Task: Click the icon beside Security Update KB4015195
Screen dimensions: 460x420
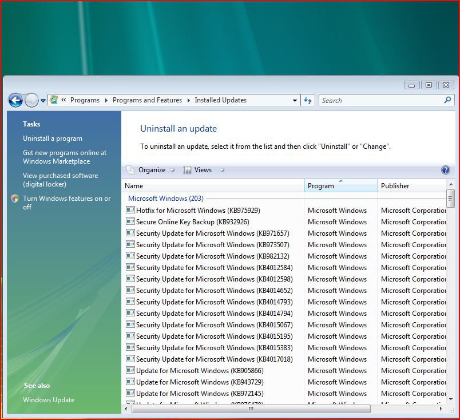Action: pyautogui.click(x=130, y=336)
